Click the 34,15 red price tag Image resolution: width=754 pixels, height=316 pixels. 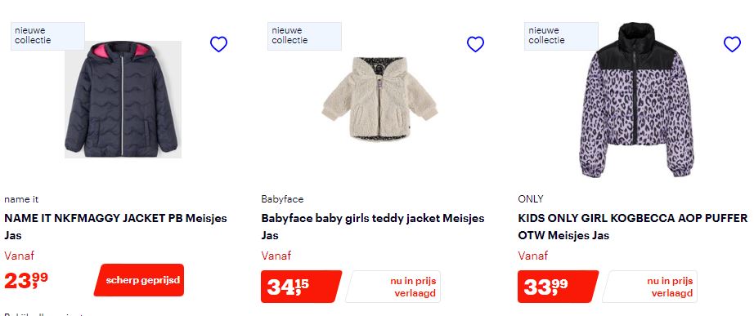coord(302,287)
